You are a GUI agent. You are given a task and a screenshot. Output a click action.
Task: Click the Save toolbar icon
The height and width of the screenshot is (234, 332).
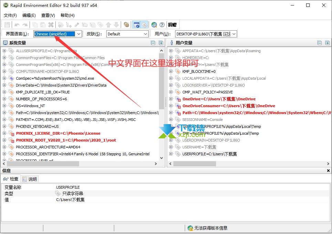[x=7, y=25]
